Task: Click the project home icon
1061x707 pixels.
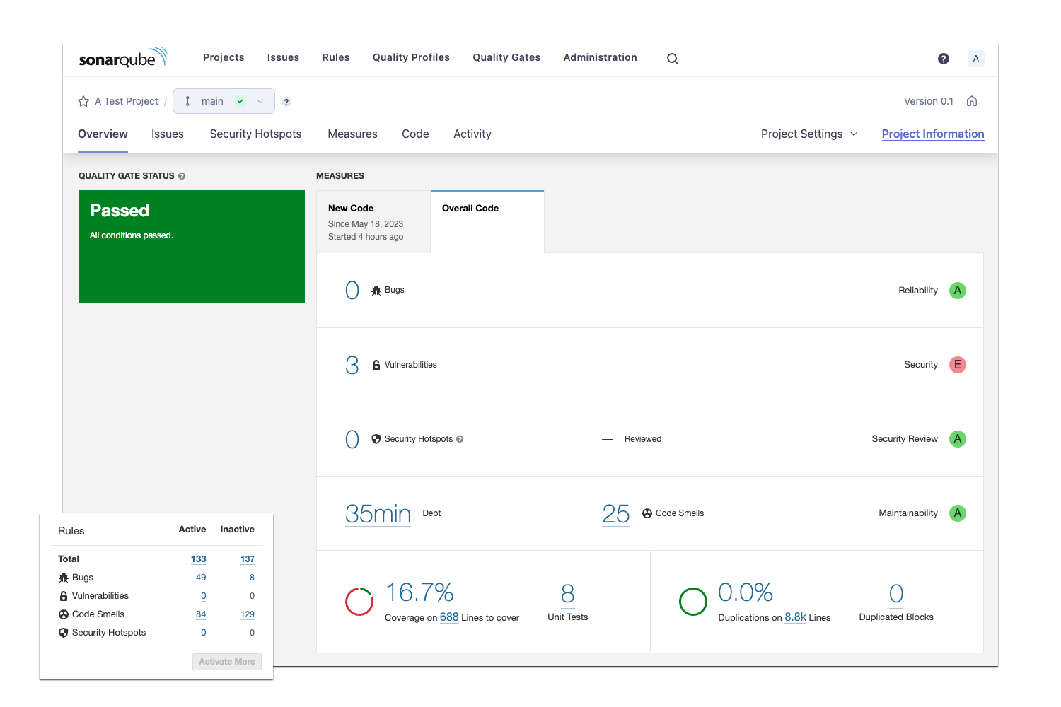Action: pyautogui.click(x=972, y=101)
